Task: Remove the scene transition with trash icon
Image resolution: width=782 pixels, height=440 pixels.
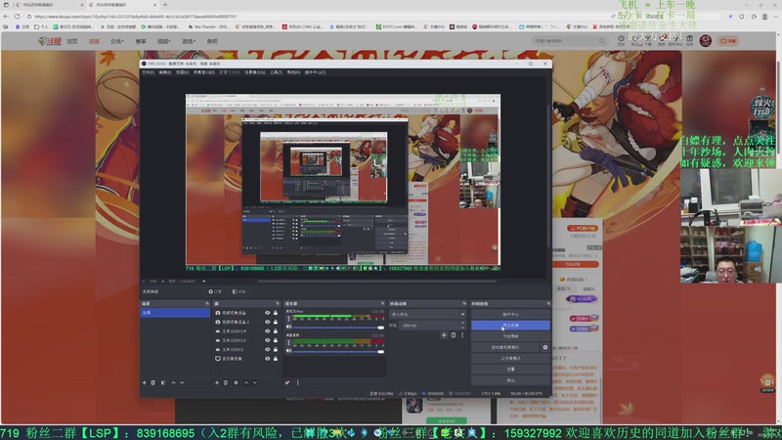Action: (x=454, y=335)
